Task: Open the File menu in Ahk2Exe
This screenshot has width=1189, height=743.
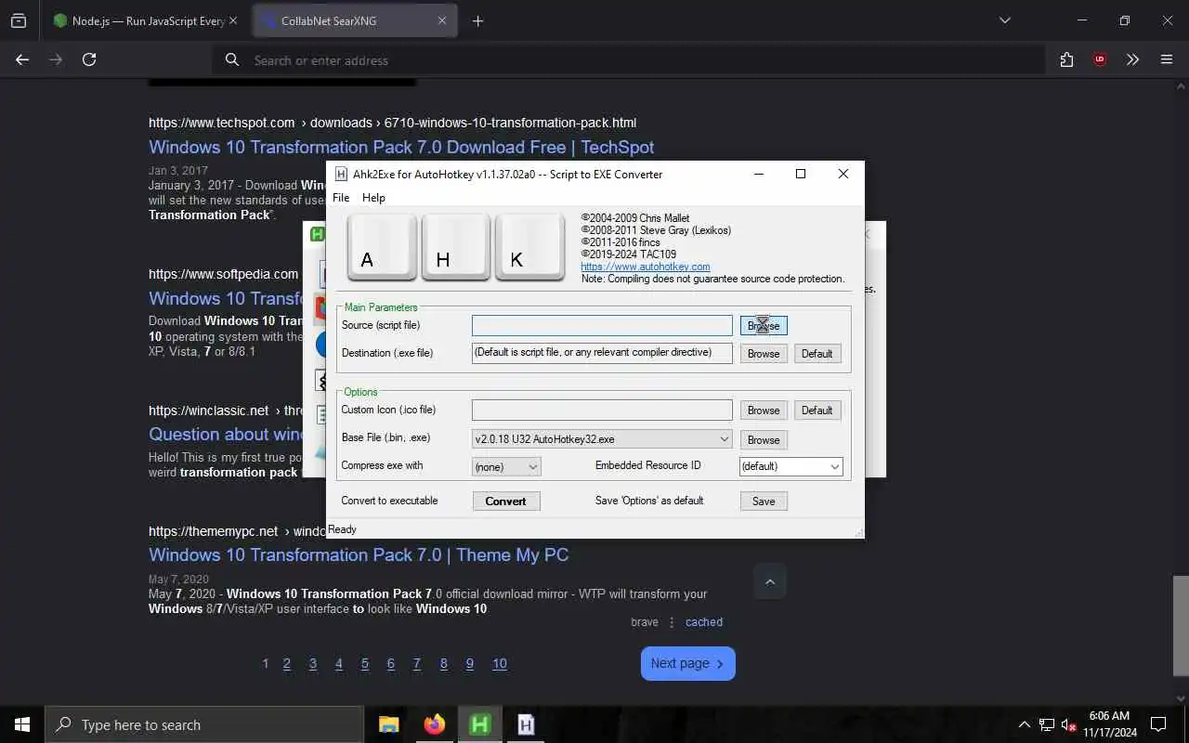Action: pos(341,198)
